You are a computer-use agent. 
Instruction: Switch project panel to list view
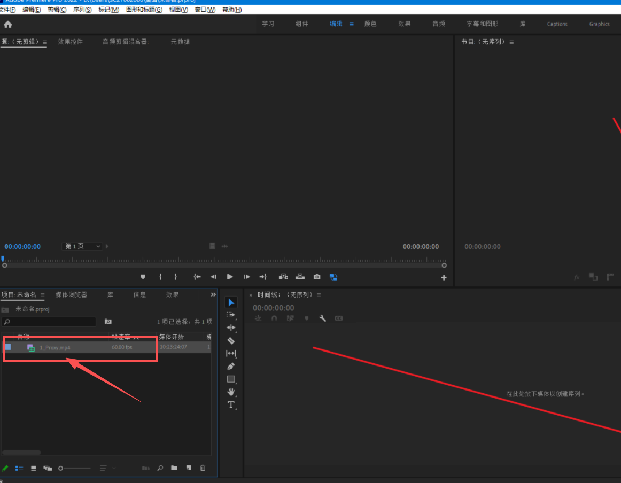[19, 468]
